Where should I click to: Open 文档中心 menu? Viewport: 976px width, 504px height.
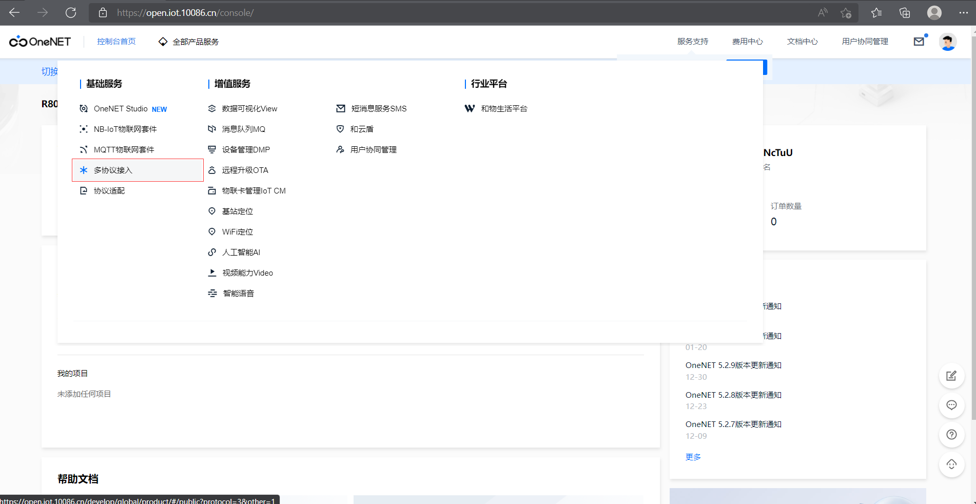click(x=803, y=42)
